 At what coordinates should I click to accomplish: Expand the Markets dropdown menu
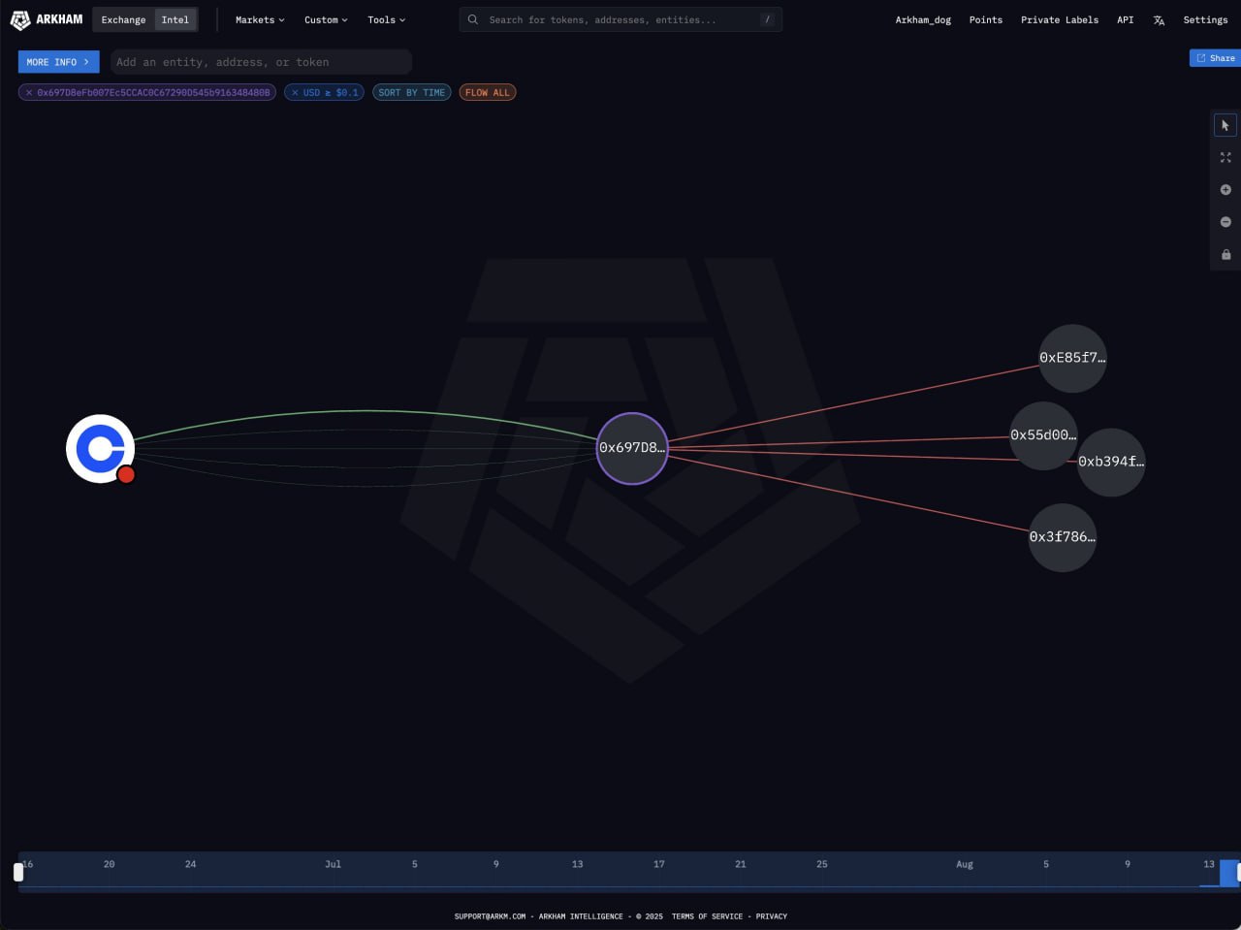tap(260, 20)
